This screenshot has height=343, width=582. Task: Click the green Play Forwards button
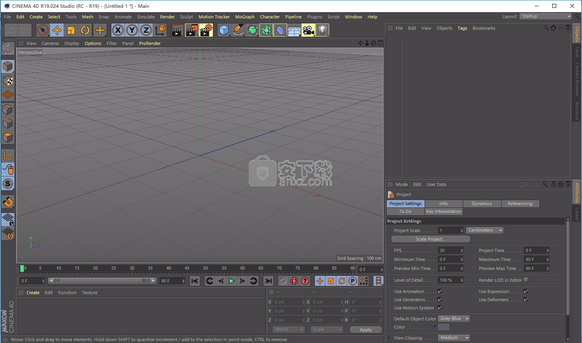pos(231,281)
